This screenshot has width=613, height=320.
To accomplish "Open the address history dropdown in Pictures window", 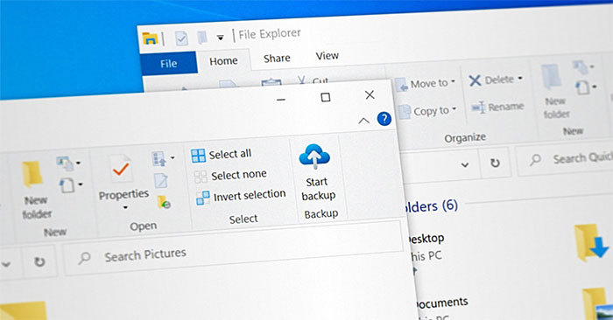I will [6, 264].
